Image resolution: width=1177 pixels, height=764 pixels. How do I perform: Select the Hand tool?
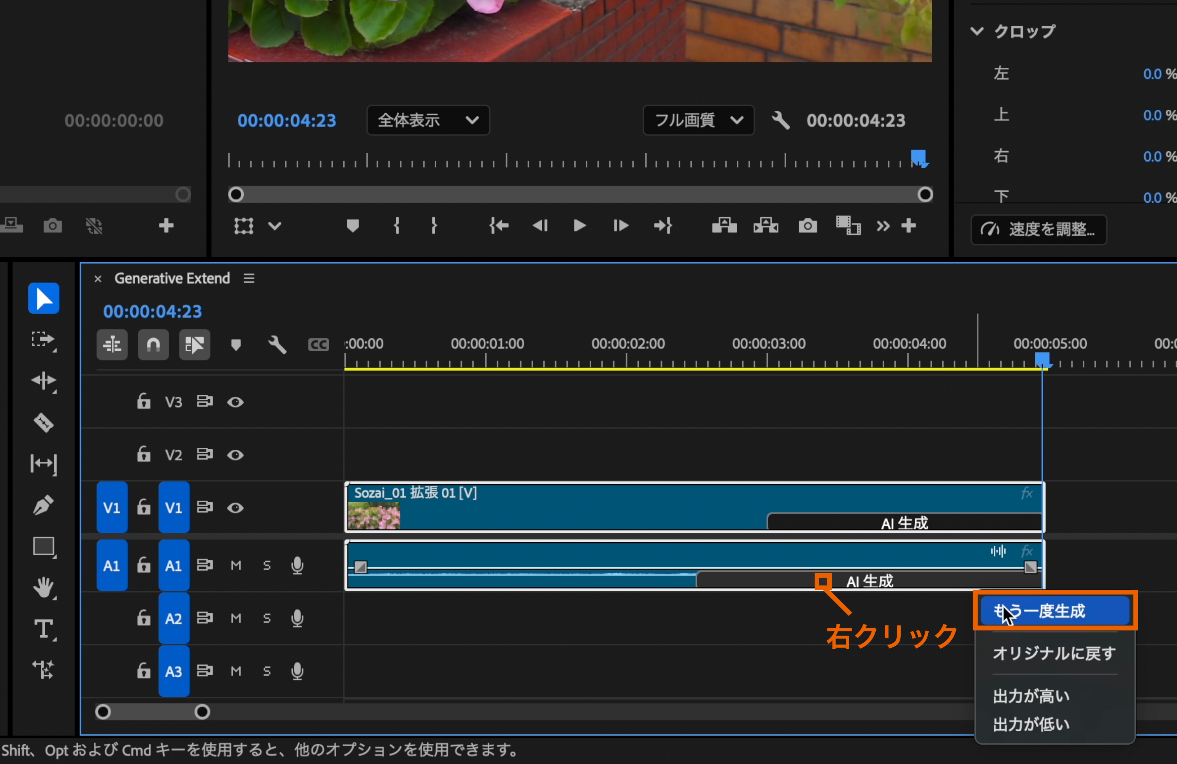pos(44,587)
